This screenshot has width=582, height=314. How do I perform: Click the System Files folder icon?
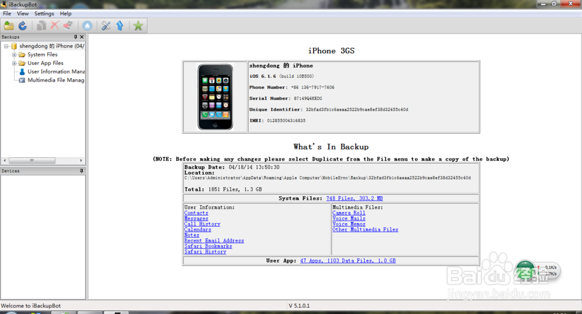point(22,55)
